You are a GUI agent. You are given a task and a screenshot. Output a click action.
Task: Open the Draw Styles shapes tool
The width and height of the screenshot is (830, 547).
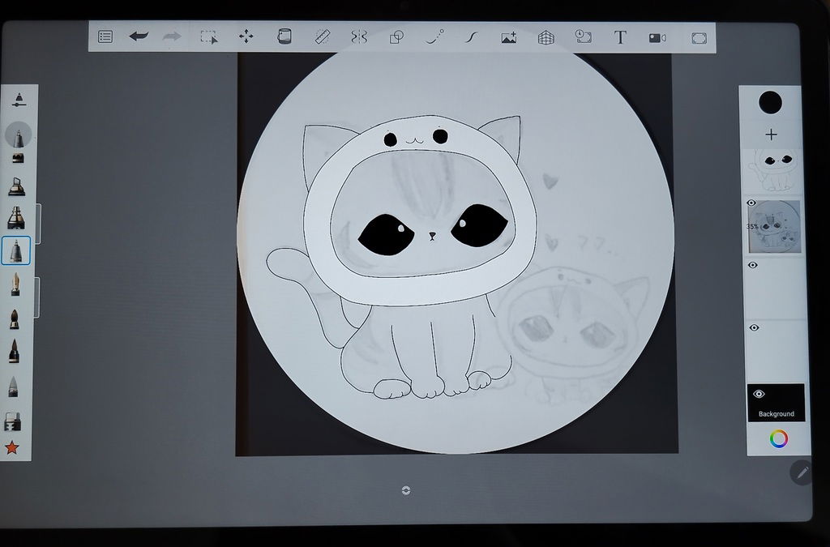click(x=396, y=36)
